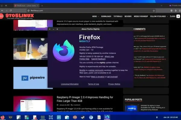Open the WEEKLY ROUNDUP menu item
The width and height of the screenshot is (181, 120).
(x=141, y=16)
